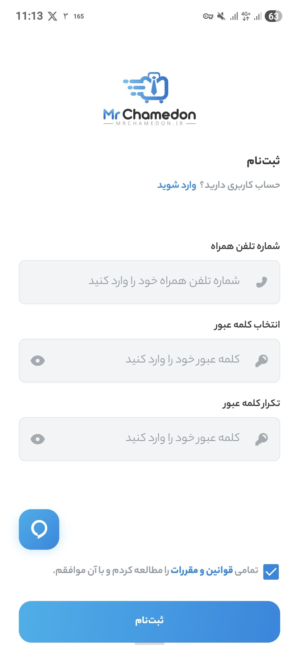Tap the key icon in password field
The image size is (299, 649).
[261, 361]
